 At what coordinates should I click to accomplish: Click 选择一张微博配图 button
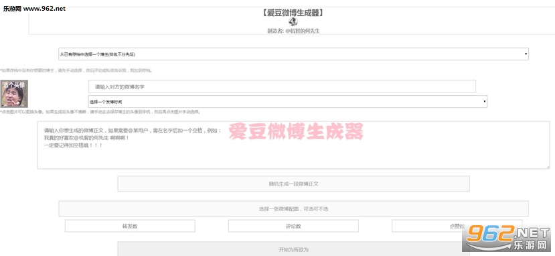point(293,209)
